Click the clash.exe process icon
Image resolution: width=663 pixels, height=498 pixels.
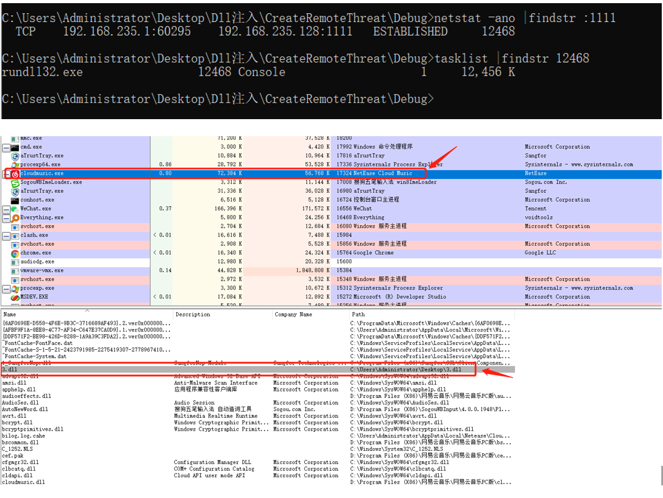pyautogui.click(x=15, y=236)
